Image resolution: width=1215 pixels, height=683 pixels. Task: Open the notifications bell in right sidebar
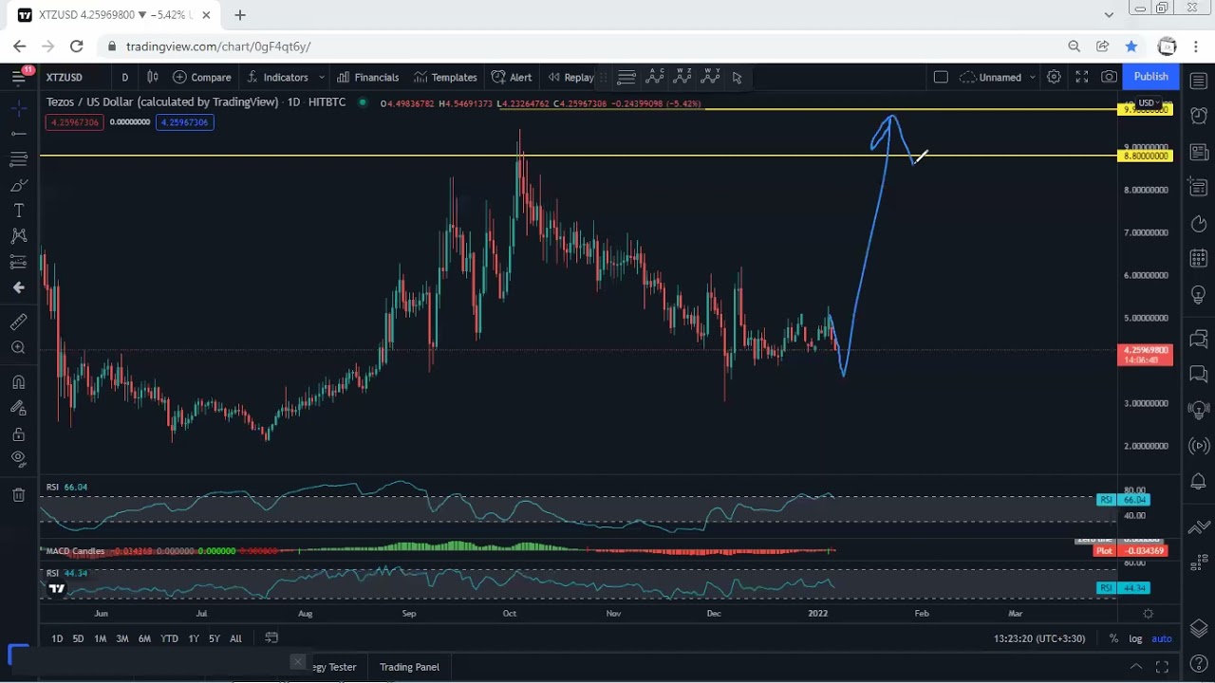(1199, 483)
